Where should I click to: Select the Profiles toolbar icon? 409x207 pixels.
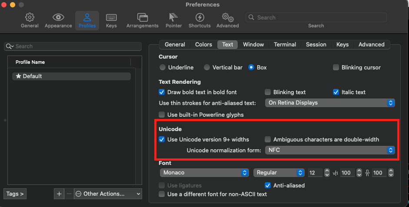tap(87, 20)
